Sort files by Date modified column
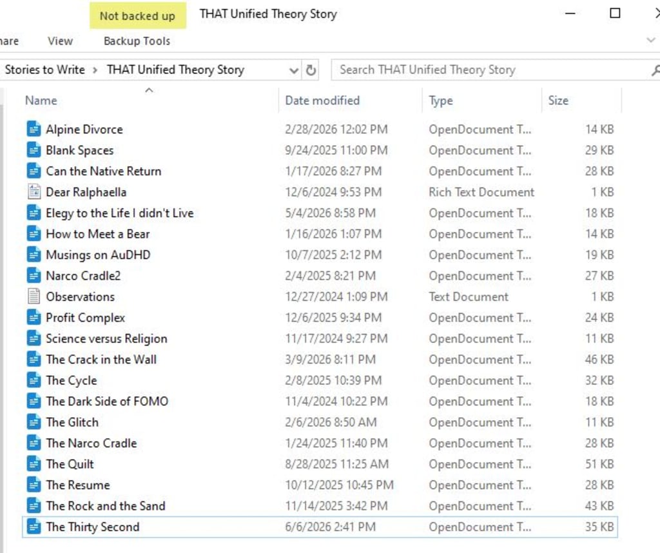The image size is (660, 553). (x=322, y=101)
